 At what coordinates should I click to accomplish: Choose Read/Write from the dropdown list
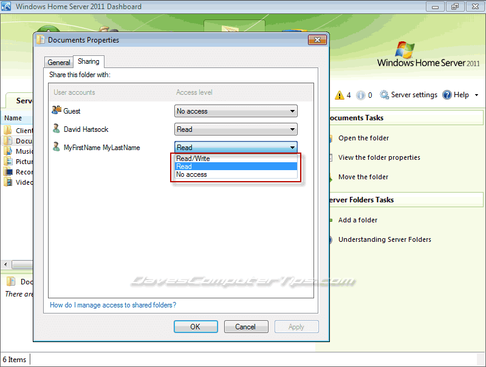click(x=236, y=159)
